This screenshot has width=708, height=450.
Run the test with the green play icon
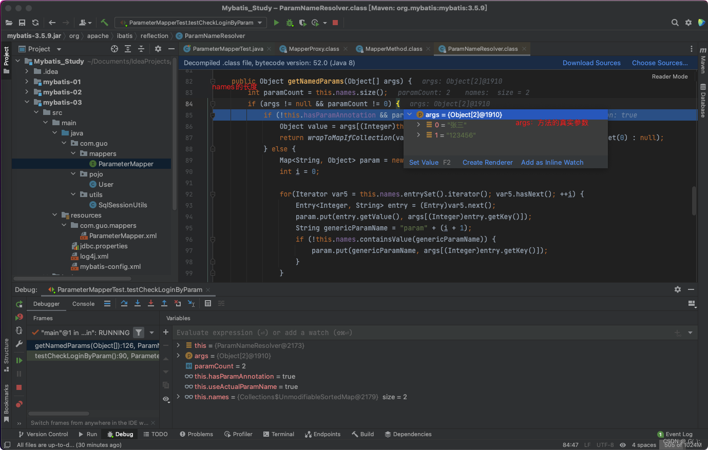276,23
